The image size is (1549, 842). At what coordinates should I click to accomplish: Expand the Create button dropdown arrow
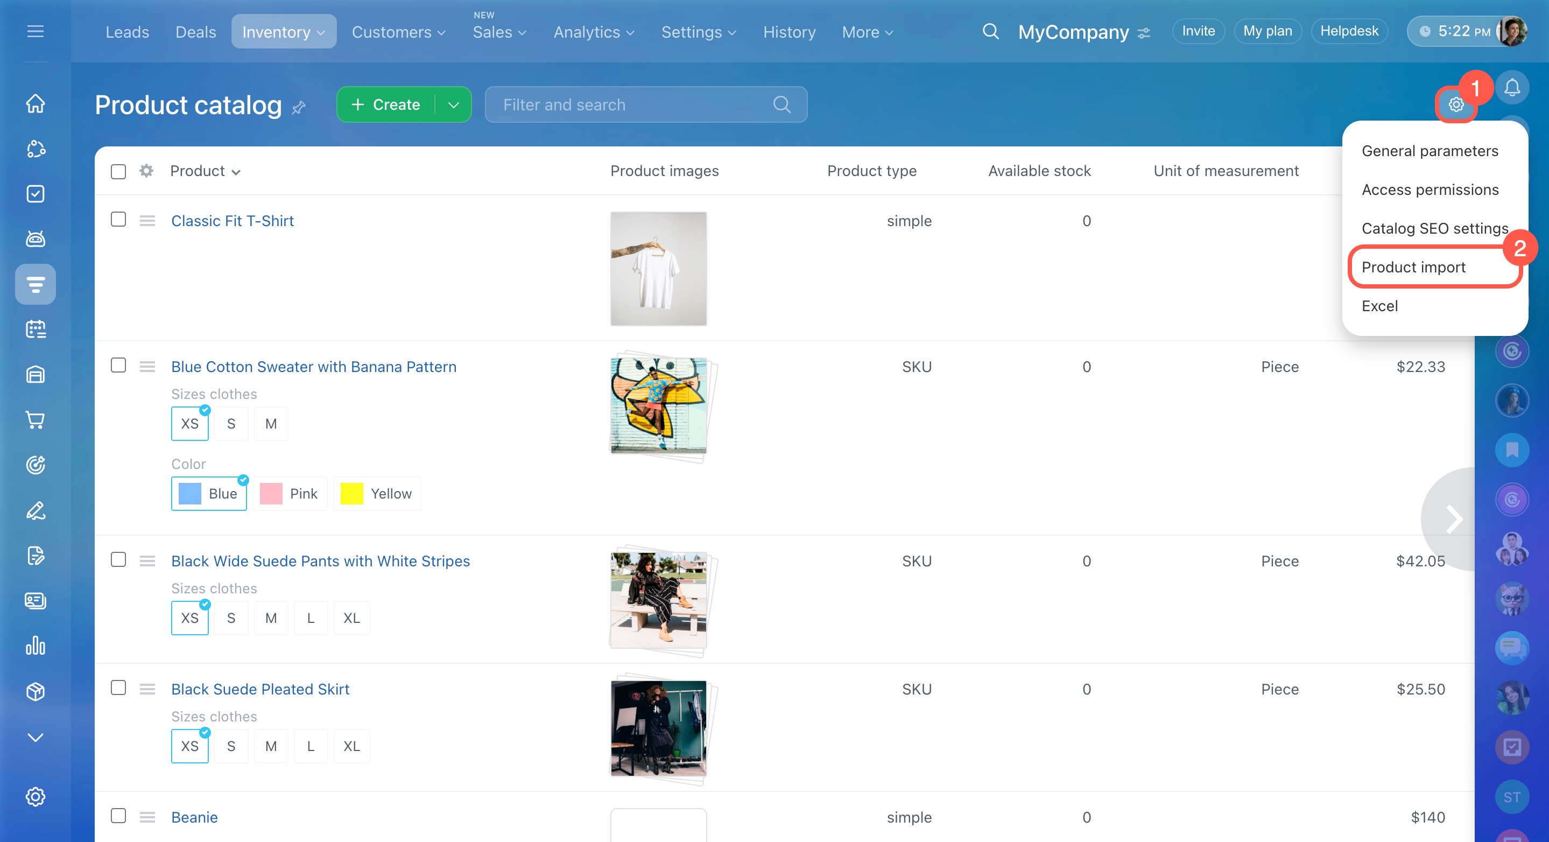pyautogui.click(x=453, y=104)
